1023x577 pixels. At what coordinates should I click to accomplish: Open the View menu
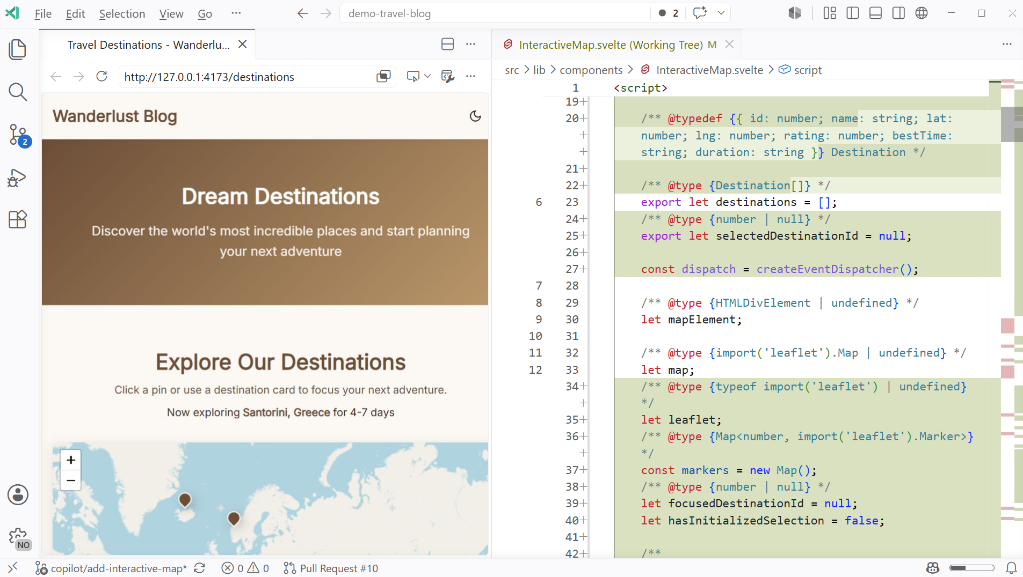coord(171,13)
